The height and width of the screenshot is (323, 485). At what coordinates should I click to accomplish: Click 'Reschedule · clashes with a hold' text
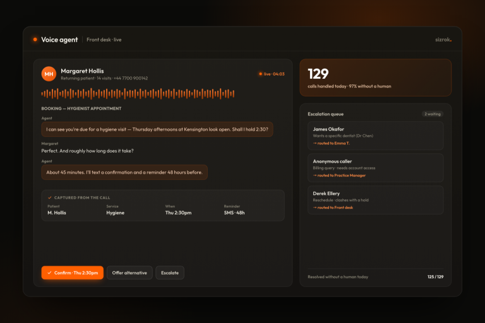click(340, 200)
